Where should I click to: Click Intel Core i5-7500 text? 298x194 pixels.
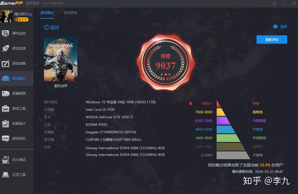point(100,110)
